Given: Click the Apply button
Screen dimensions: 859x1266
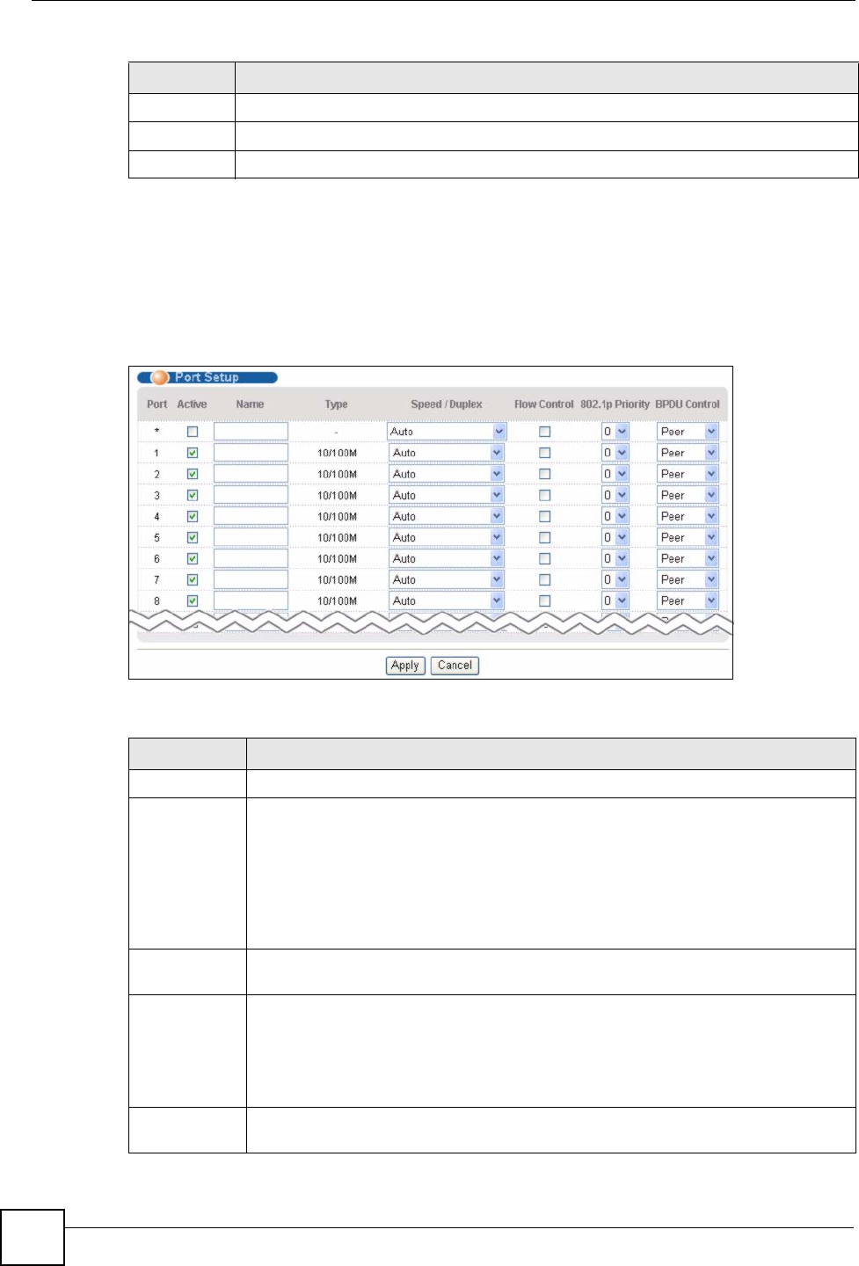Looking at the screenshot, I should point(405,666).
